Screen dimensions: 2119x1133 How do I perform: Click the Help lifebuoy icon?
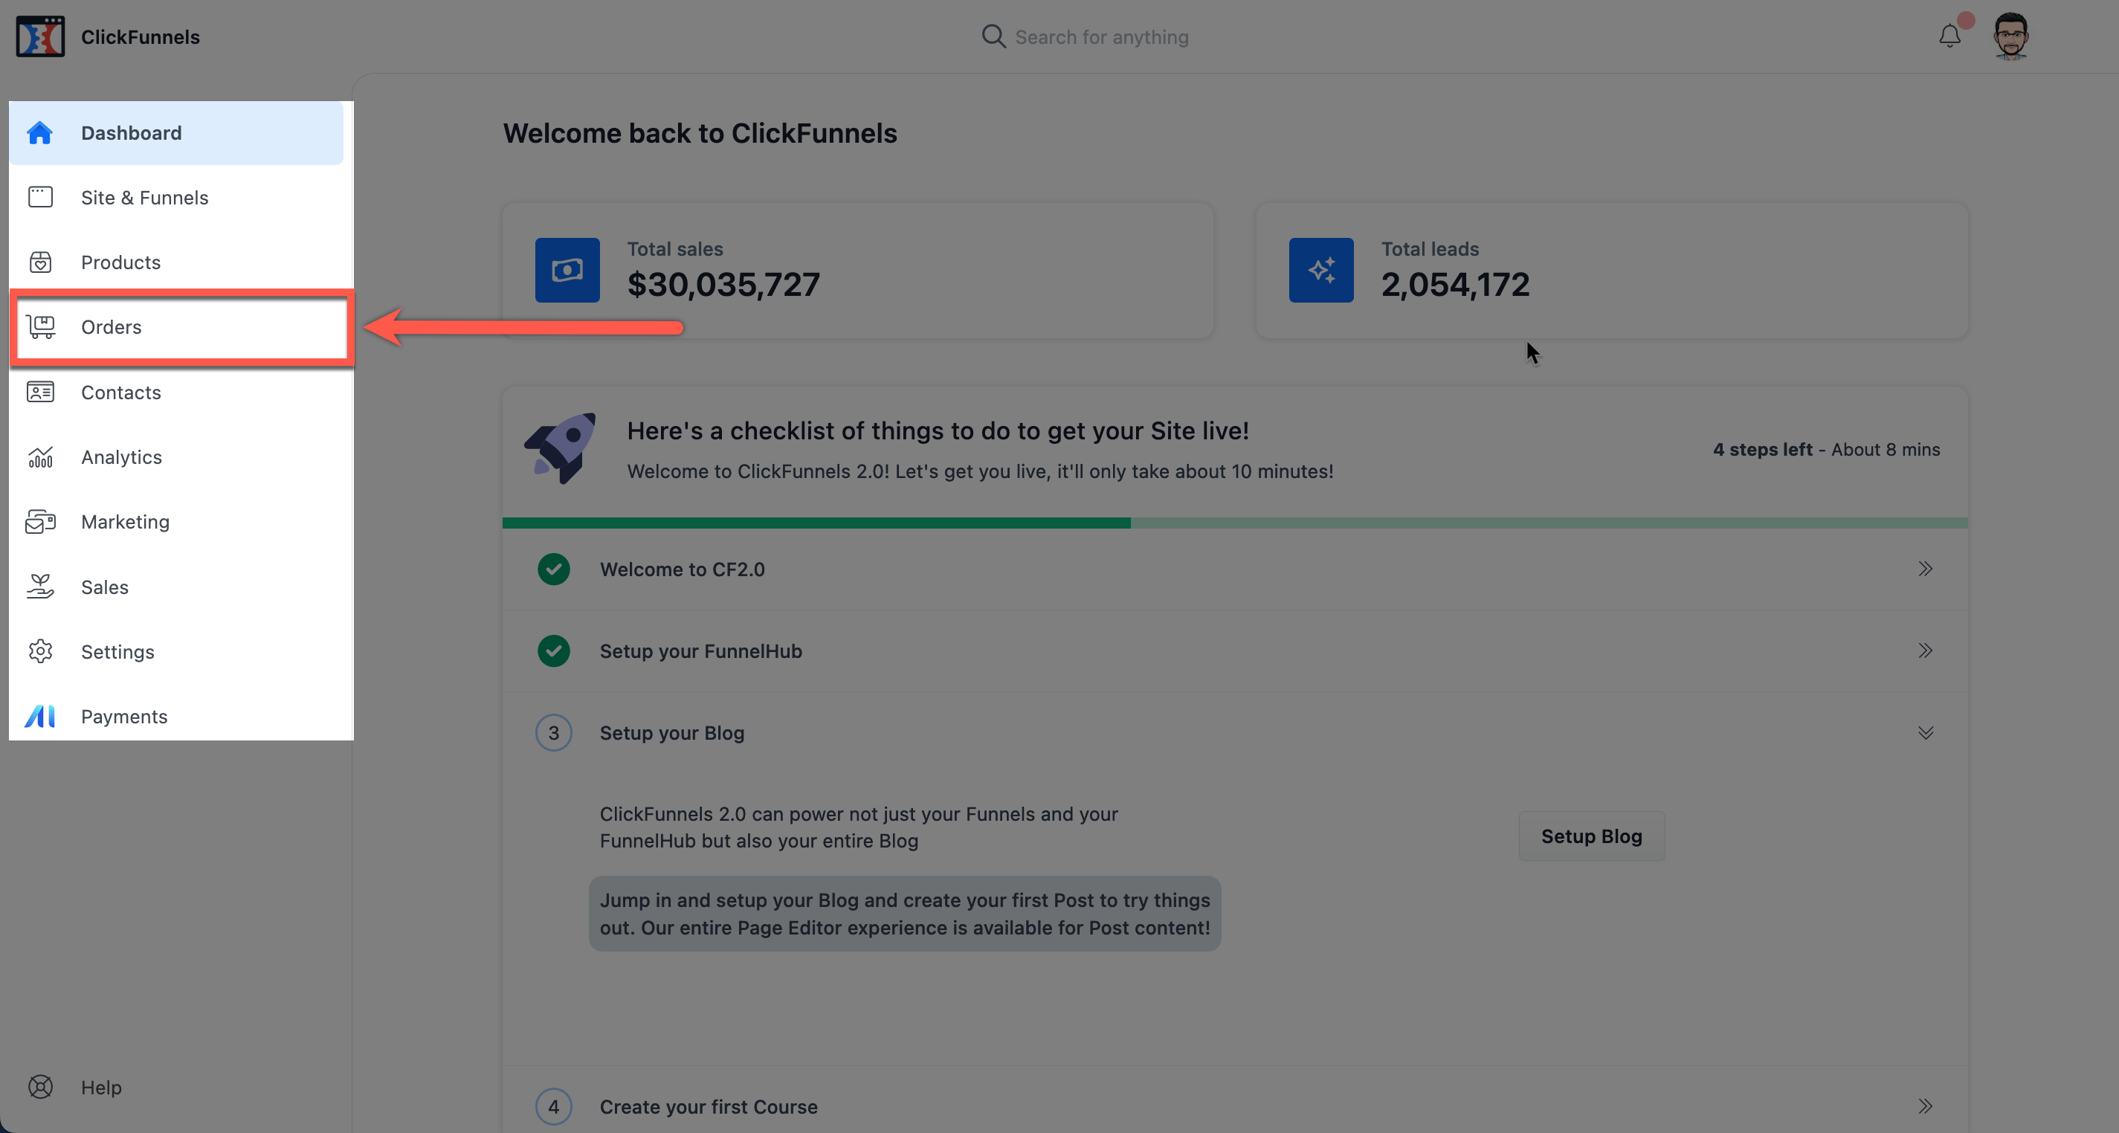point(40,1087)
